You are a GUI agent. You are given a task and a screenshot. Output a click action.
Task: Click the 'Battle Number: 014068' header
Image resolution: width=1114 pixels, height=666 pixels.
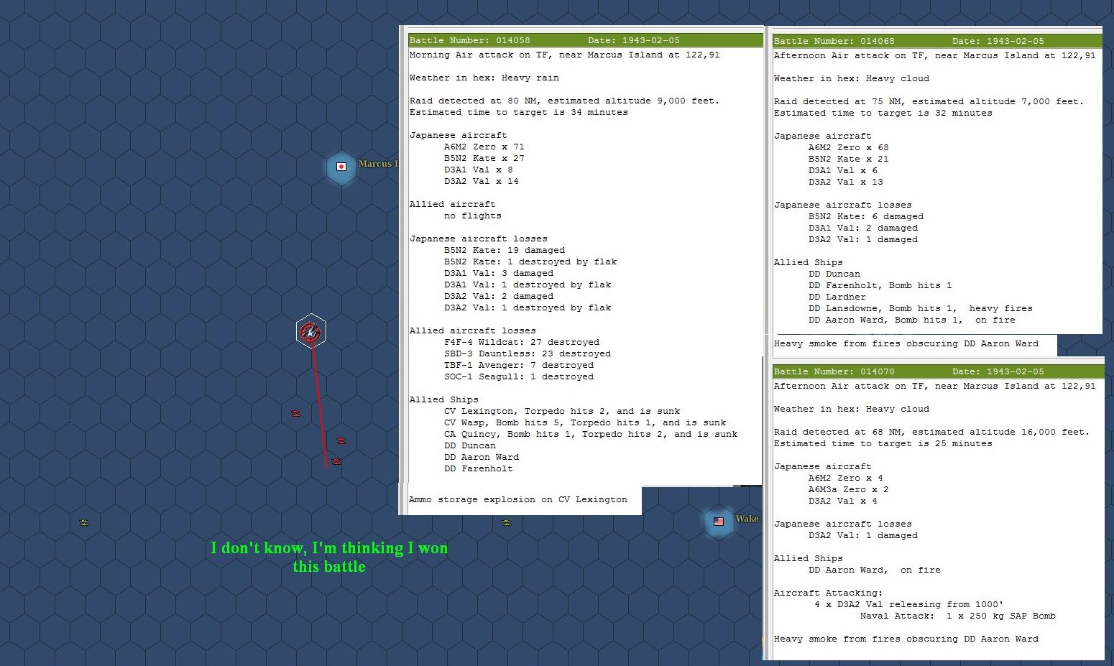coord(937,41)
